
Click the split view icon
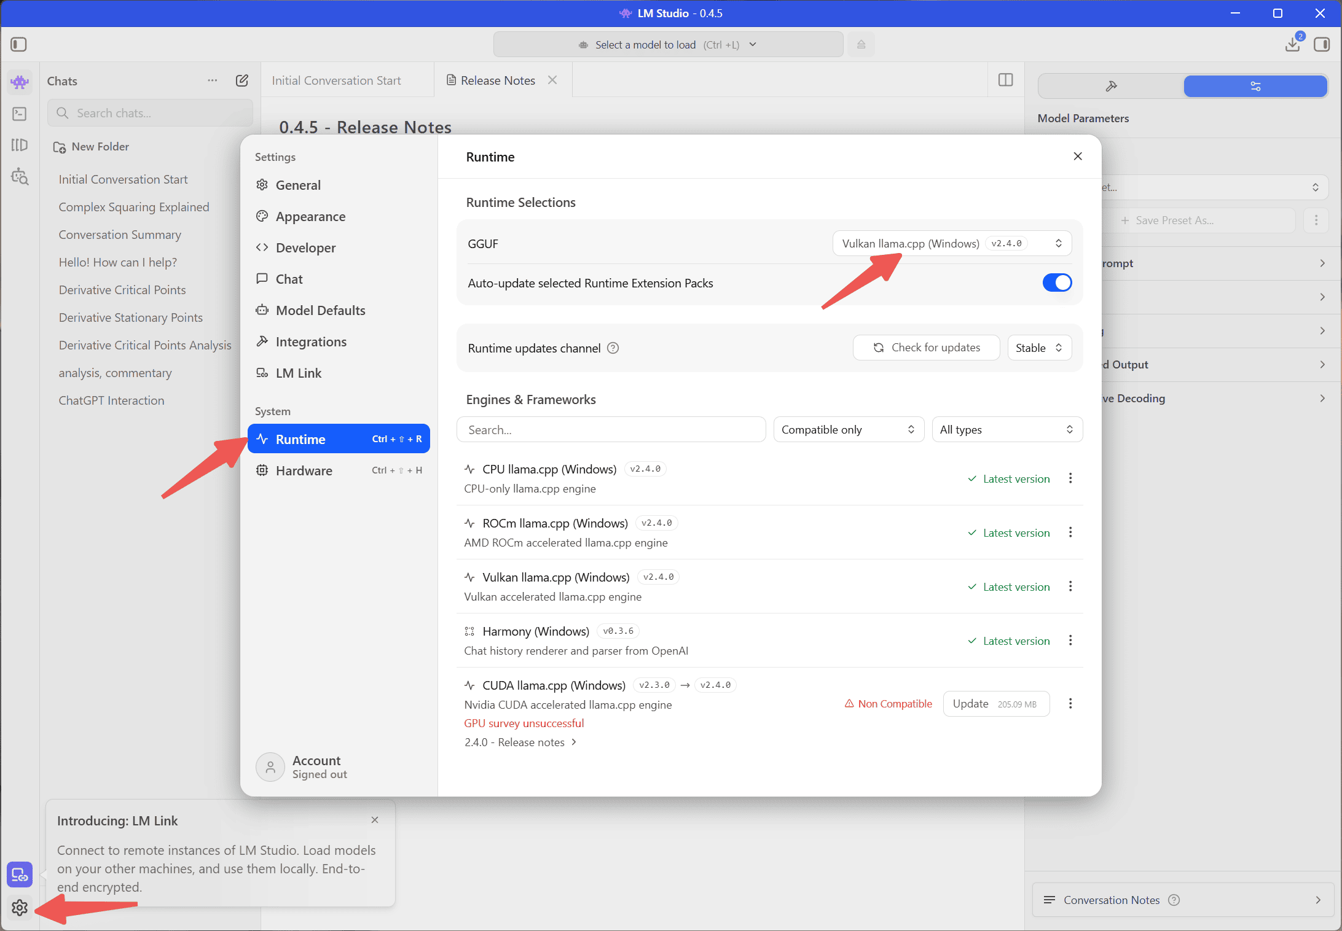click(1006, 80)
